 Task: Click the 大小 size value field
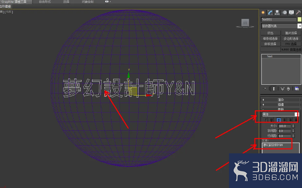pos(285,126)
